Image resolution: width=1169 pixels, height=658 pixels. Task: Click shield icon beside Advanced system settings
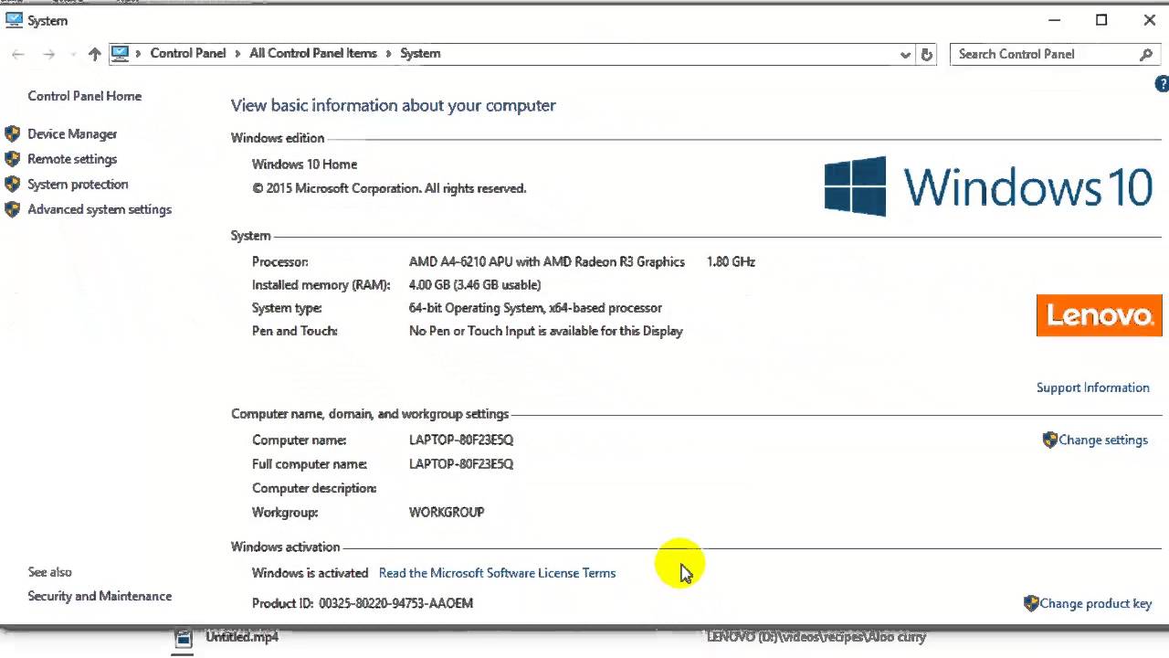click(12, 209)
